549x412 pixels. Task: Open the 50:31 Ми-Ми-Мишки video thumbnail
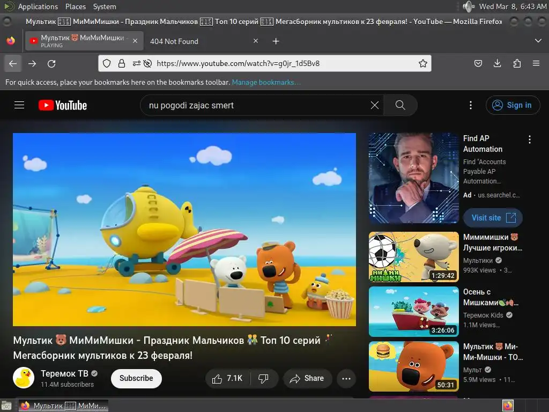tap(413, 366)
